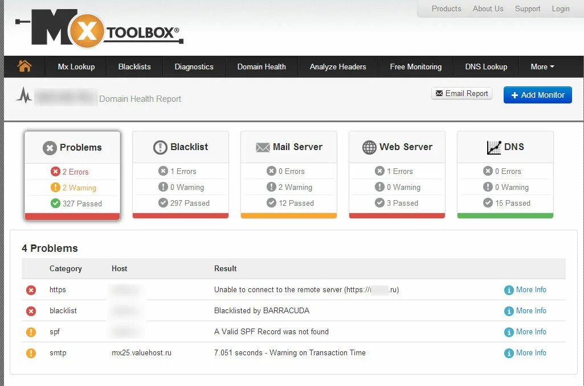
Task: Click 3 Passed in the Web Server card
Action: pyautogui.click(x=402, y=203)
